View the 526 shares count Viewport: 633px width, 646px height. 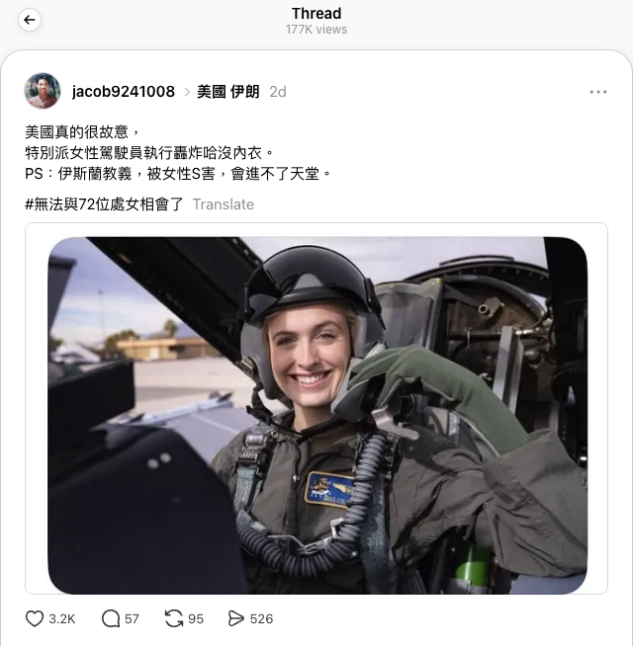tap(261, 618)
